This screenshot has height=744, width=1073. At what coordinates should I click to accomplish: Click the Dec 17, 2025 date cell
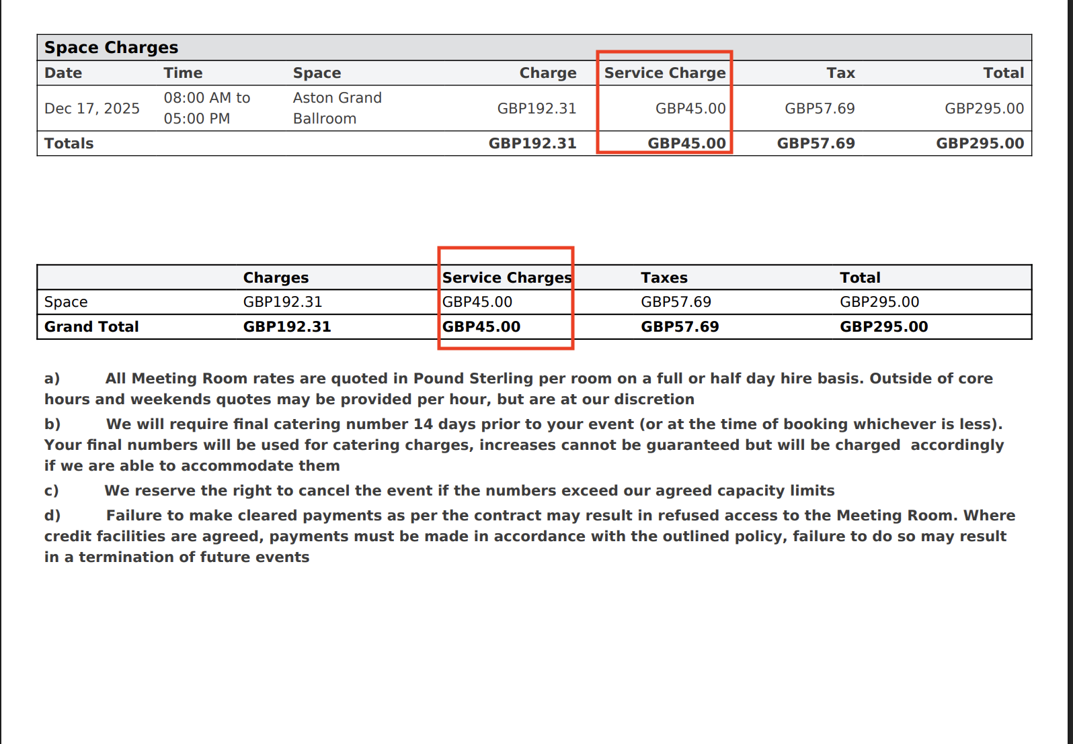92,109
